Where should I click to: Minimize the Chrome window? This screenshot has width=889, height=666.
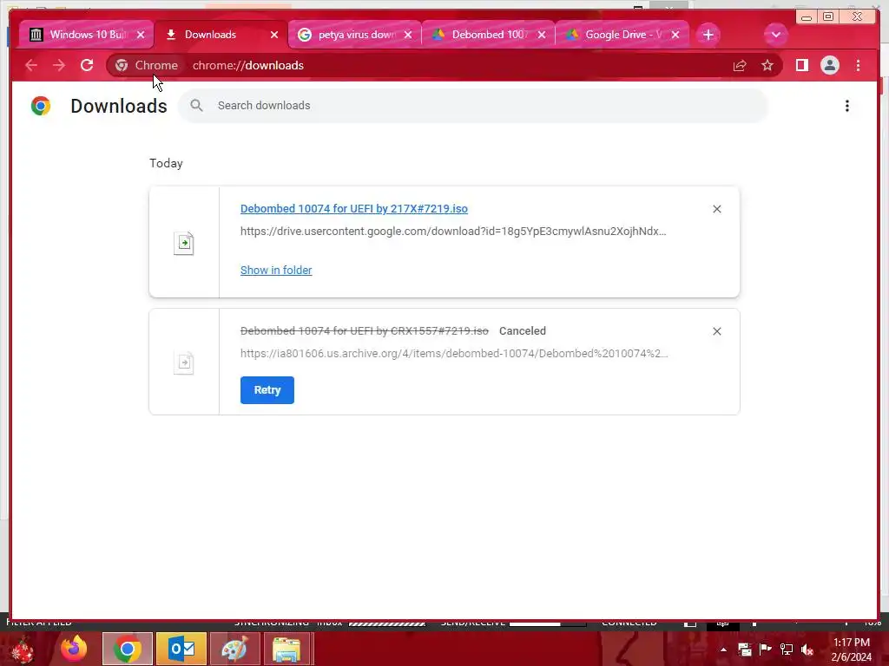click(x=806, y=17)
